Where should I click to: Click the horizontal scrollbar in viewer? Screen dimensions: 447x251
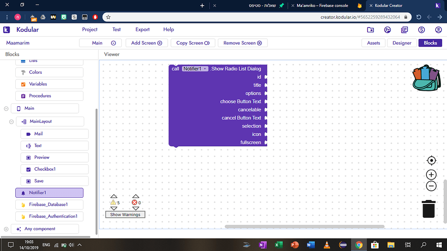pos(304,227)
